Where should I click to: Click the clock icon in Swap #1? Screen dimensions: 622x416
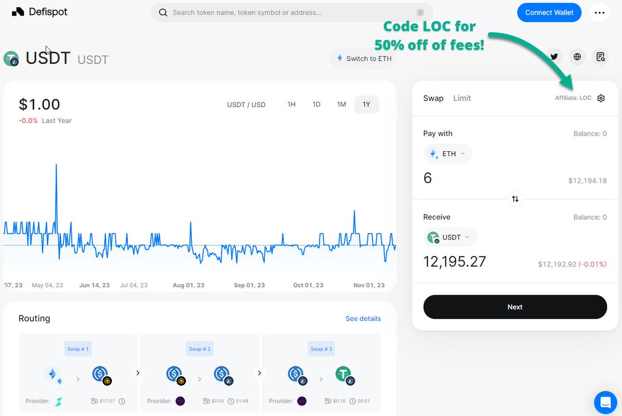point(122,401)
